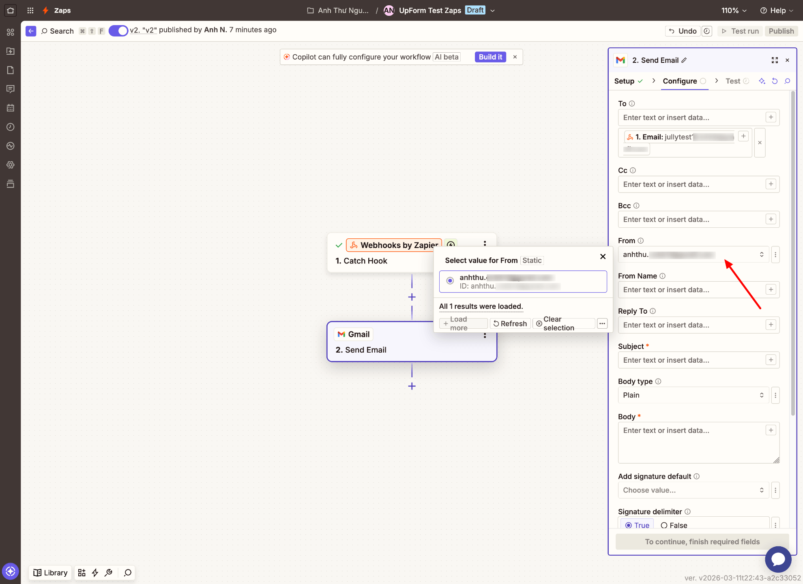Click the Static label in popup
The image size is (803, 584).
[x=532, y=261]
